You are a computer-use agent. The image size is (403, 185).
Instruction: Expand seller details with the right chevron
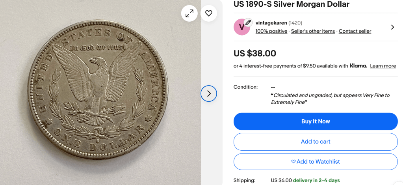coord(392,27)
